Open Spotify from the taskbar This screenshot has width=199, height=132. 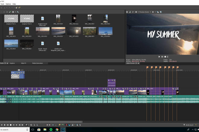(x=51, y=130)
